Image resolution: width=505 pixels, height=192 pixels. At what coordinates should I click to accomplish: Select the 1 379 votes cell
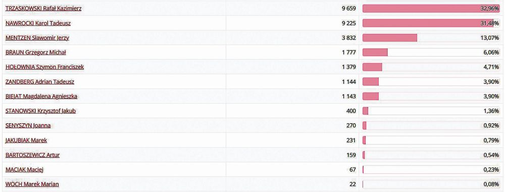(x=349, y=67)
